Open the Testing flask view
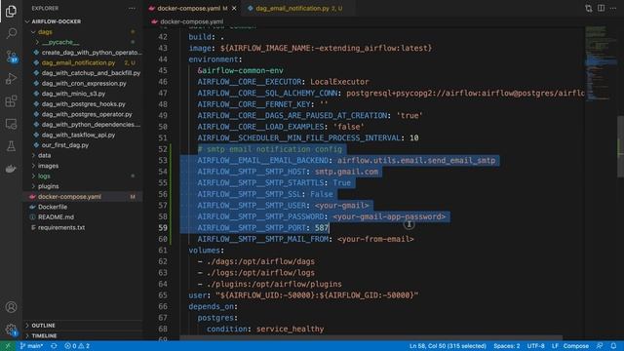The image size is (624, 351). tap(11, 146)
